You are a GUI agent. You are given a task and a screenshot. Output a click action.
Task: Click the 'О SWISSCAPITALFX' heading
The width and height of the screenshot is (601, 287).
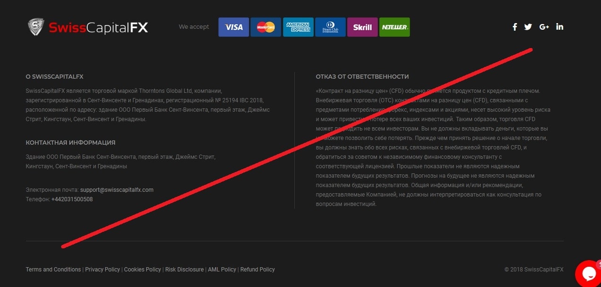[55, 76]
